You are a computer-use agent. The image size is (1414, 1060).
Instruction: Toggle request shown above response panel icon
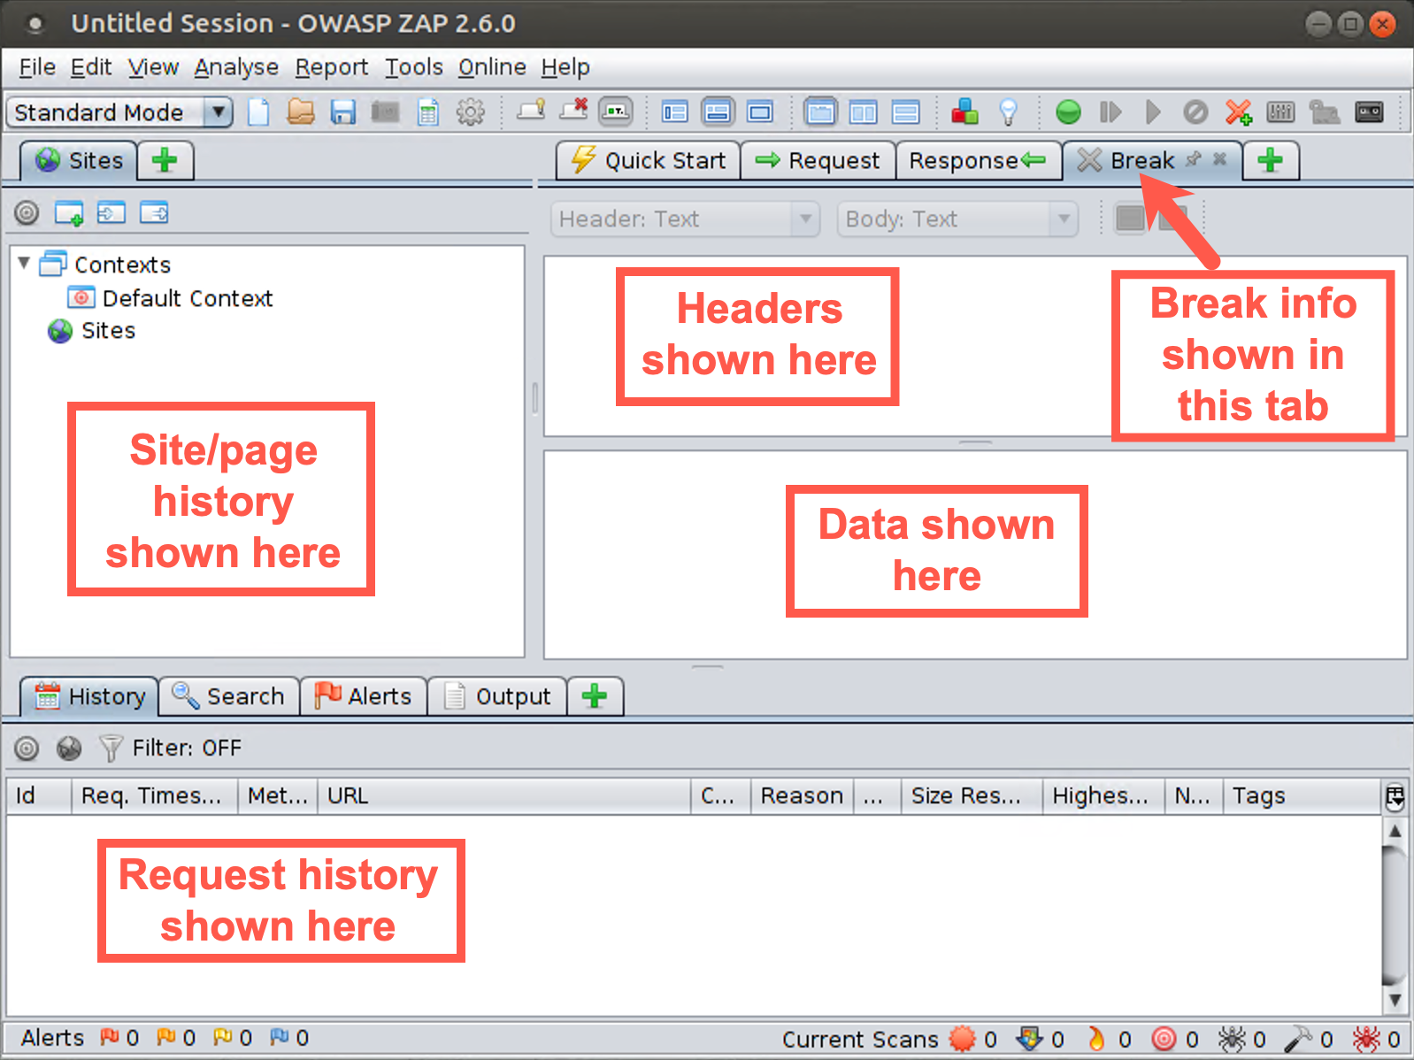pyautogui.click(x=905, y=112)
